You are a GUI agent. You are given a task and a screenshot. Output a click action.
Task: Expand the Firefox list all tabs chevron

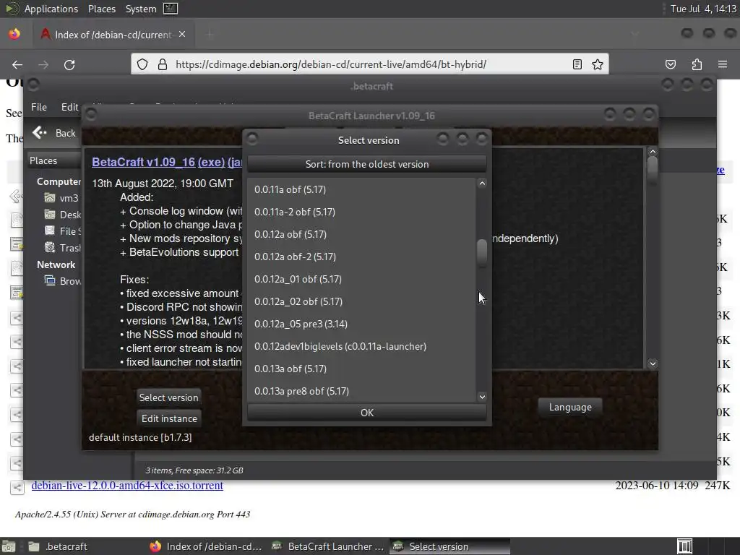635,34
